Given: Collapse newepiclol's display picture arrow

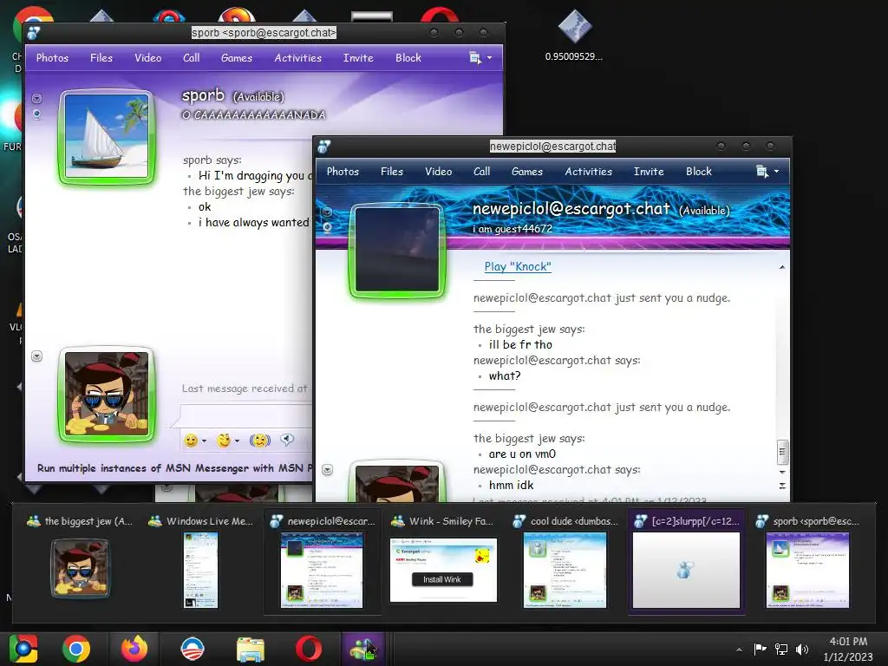Looking at the screenshot, I should (x=327, y=212).
